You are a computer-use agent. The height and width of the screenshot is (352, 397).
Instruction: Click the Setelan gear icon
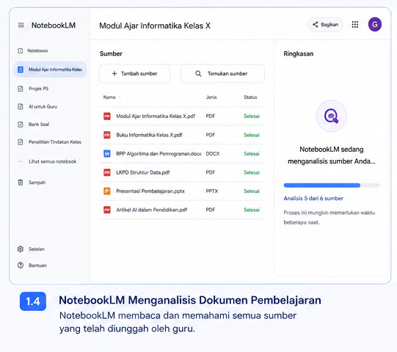coord(21,249)
